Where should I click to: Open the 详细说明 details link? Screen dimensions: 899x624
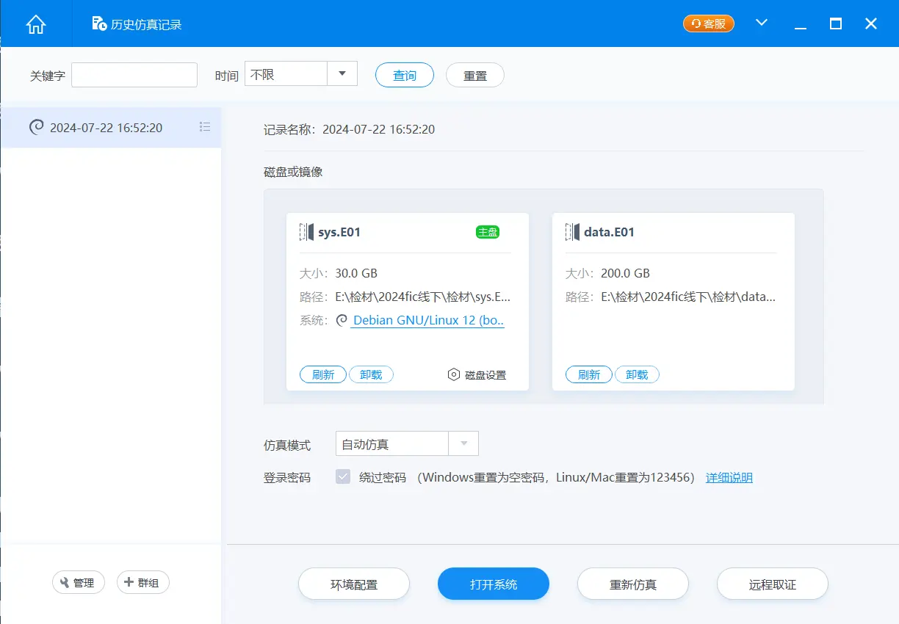tap(729, 477)
